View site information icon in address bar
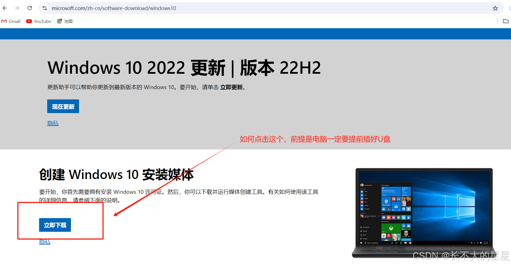Image resolution: width=511 pixels, height=265 pixels. coord(45,8)
